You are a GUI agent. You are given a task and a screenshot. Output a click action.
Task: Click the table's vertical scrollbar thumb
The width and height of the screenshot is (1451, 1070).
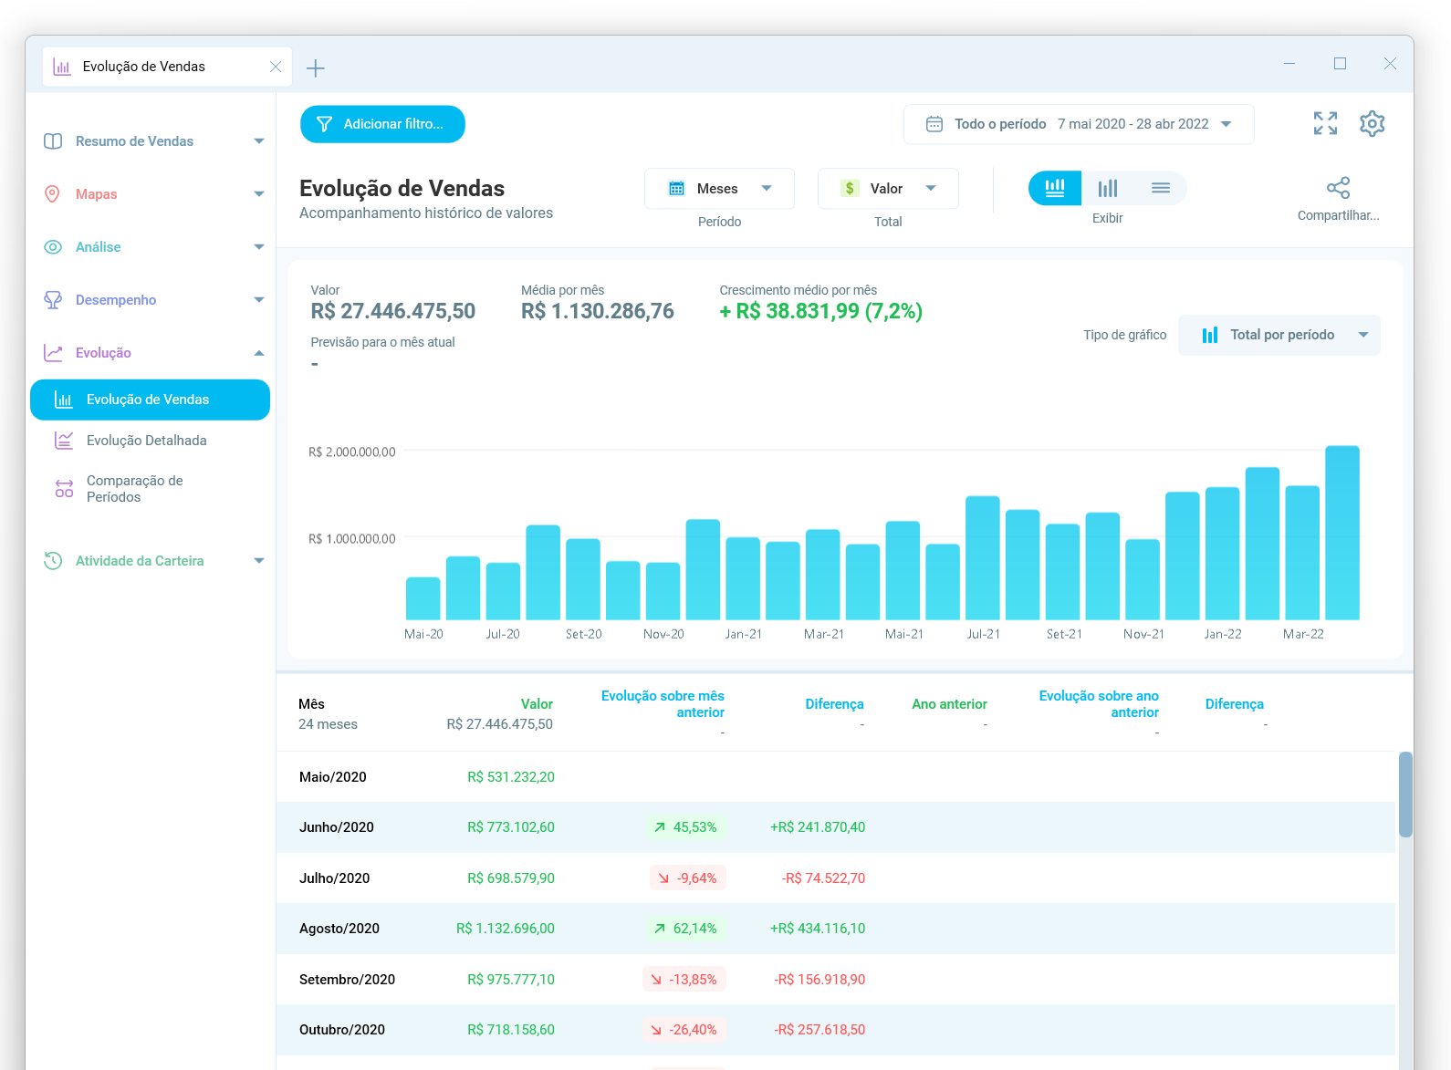point(1405,795)
